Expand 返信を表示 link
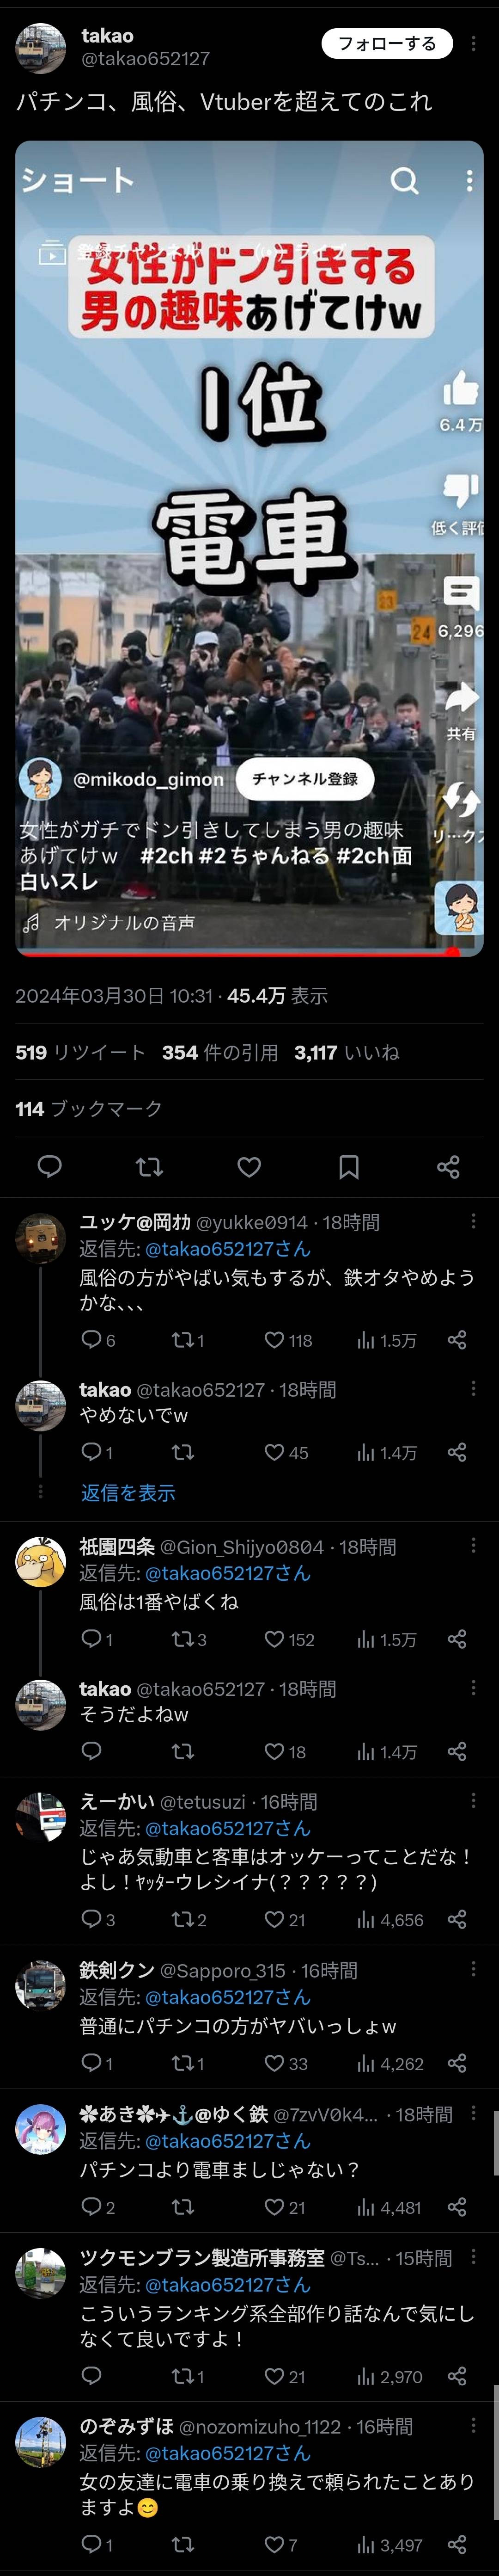499x2576 pixels. click(x=128, y=1492)
